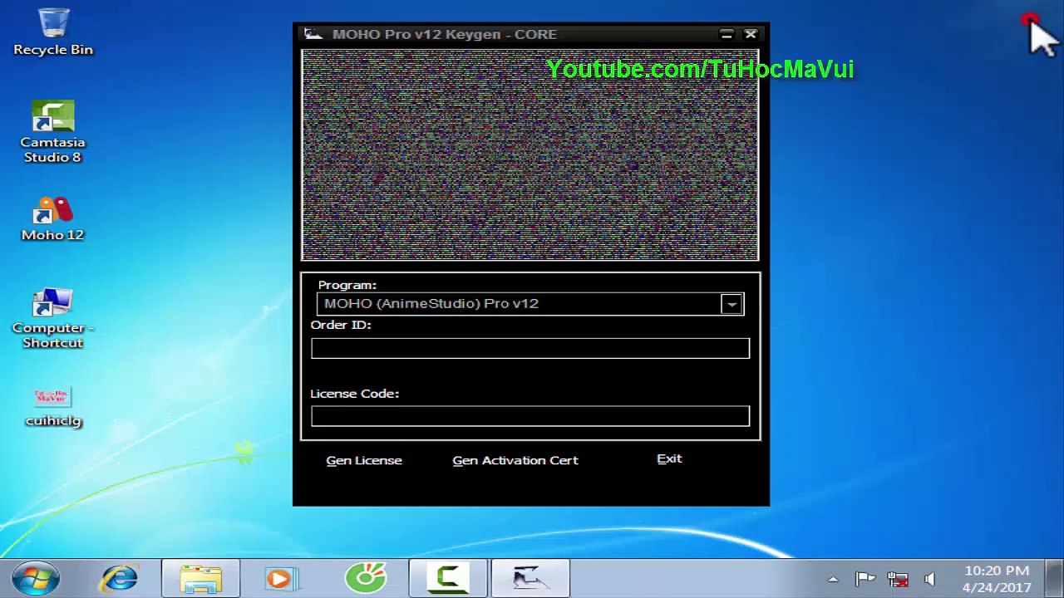
Task: Launch Internet Explorer from the taskbar
Action: tap(120, 578)
